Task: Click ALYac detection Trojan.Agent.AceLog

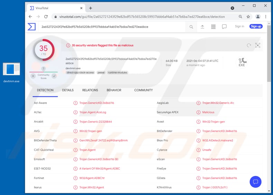Action: (93, 112)
